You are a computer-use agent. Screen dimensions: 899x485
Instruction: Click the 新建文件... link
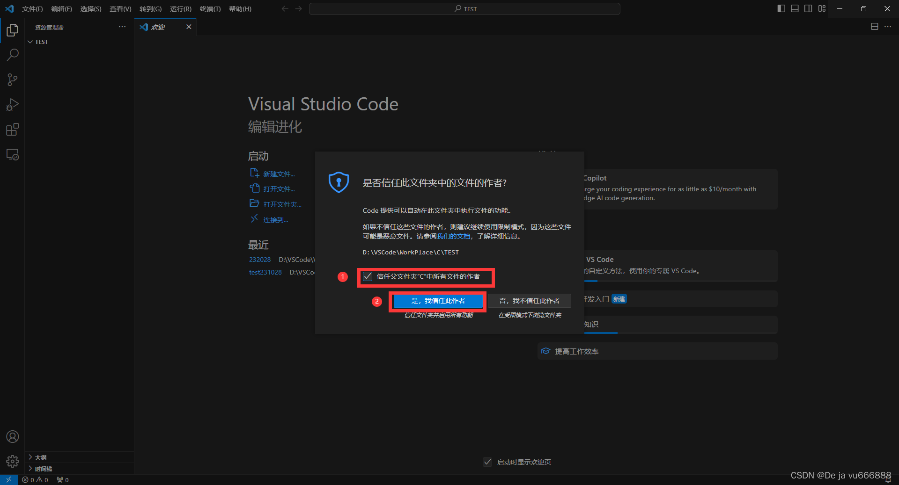point(279,174)
